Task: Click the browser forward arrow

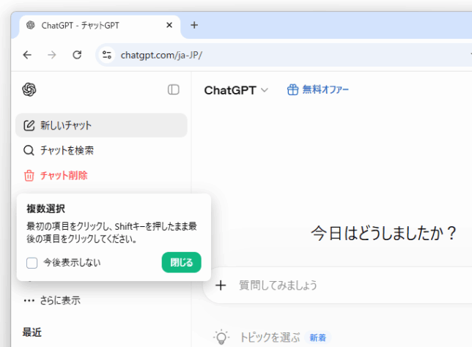Action: pyautogui.click(x=52, y=55)
